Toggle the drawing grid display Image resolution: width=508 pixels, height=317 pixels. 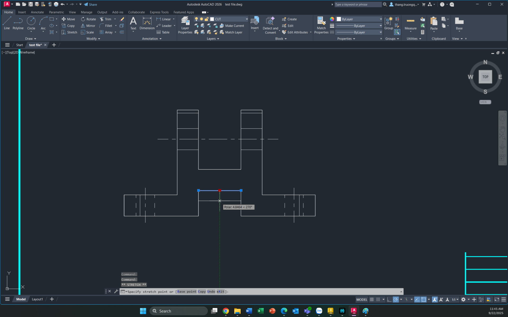[372, 299]
